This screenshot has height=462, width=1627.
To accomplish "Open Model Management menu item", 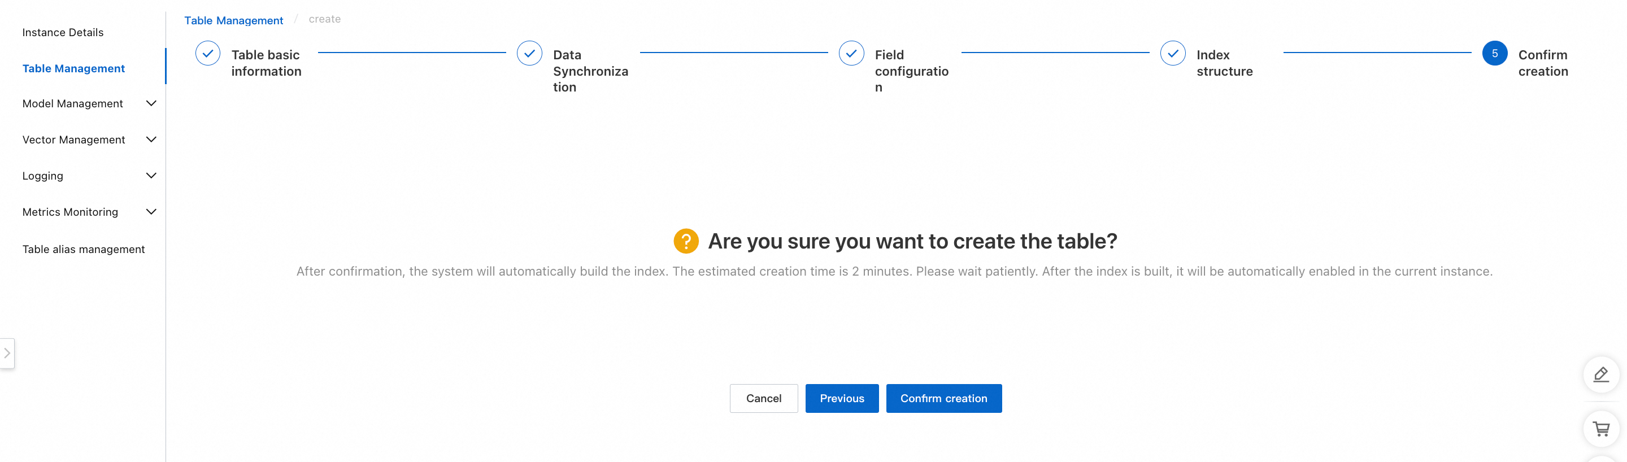I will [x=73, y=103].
